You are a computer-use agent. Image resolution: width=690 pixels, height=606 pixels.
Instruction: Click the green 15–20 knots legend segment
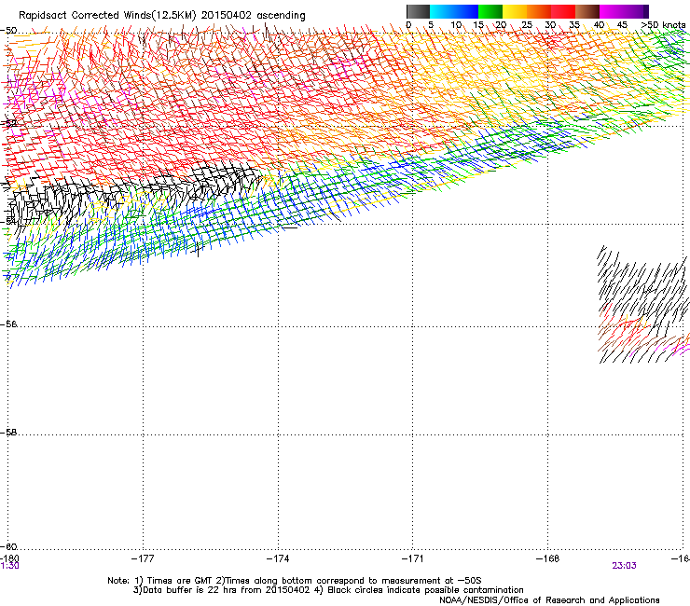490,11
